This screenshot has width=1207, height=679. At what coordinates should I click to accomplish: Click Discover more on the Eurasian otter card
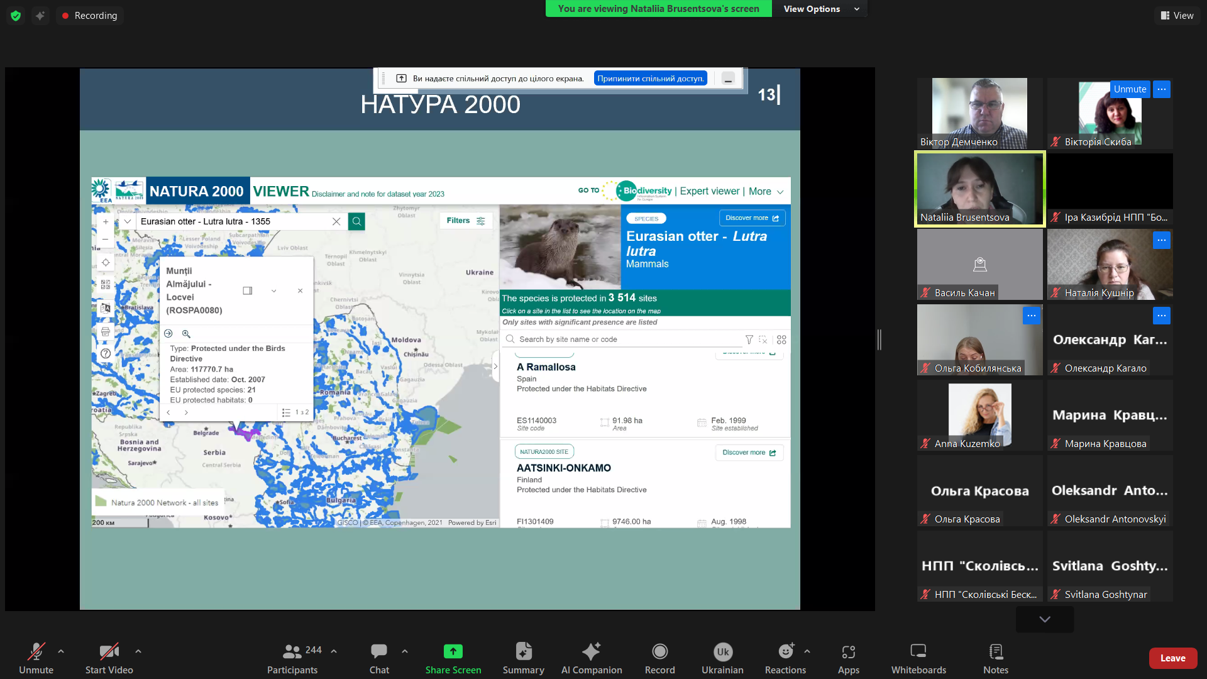[752, 218]
